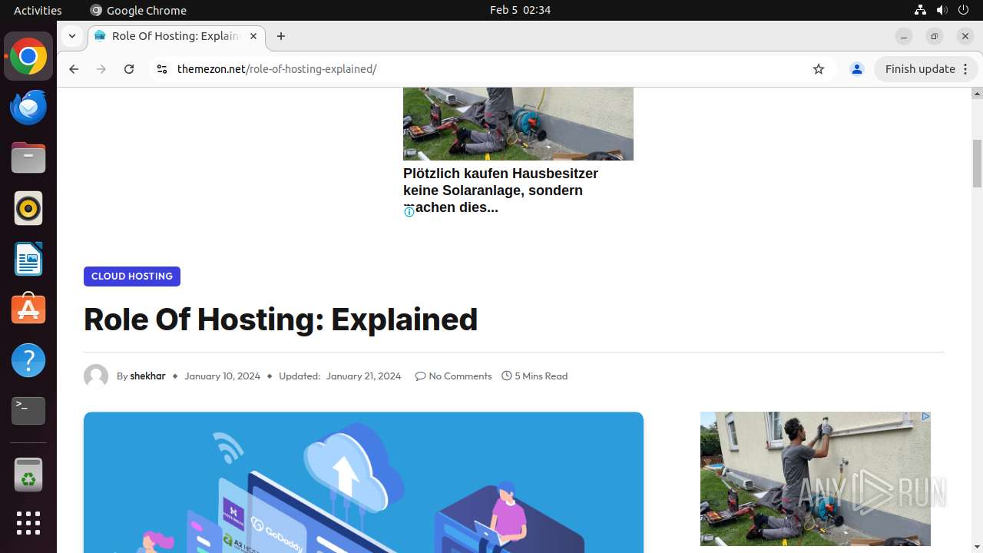The height and width of the screenshot is (553, 983).
Task: Click the January 10, 2024 date
Action: (222, 376)
